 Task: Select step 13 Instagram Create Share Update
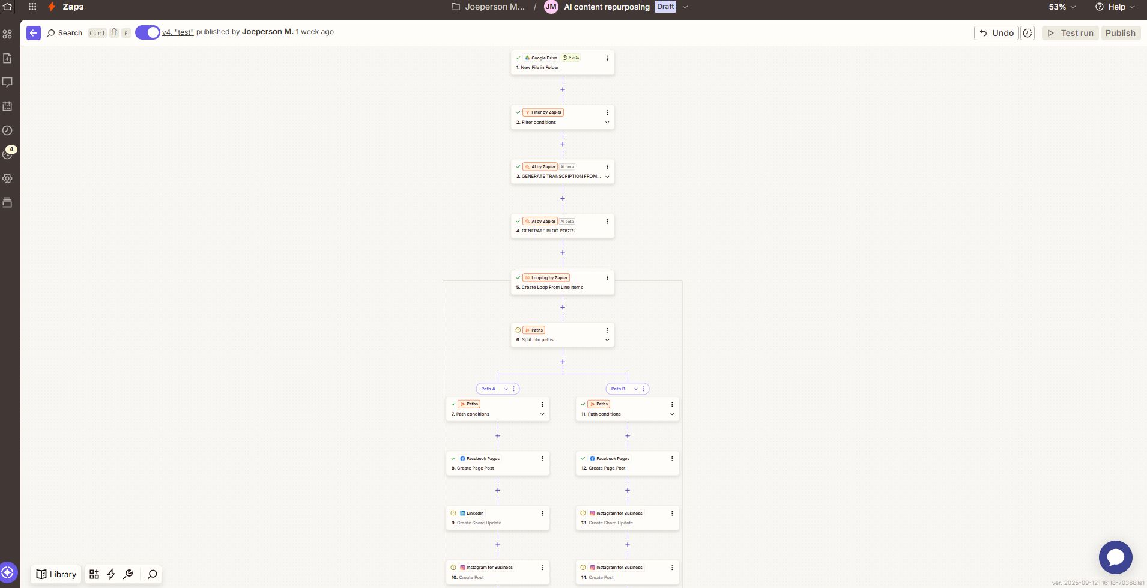(628, 518)
